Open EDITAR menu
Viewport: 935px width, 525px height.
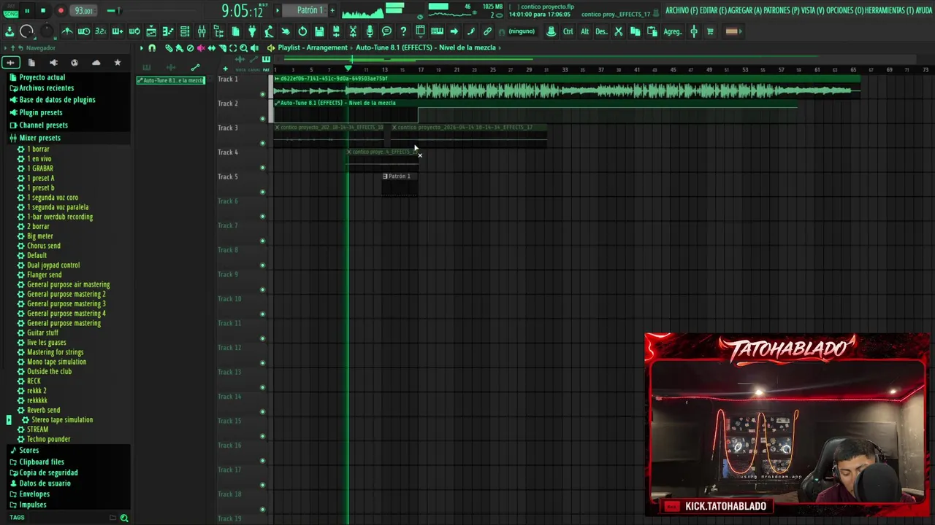coord(713,11)
